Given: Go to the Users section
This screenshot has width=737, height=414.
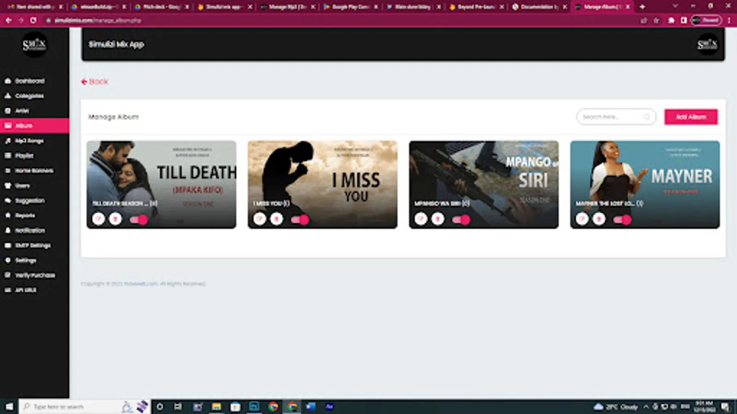Looking at the screenshot, I should 18,186.
